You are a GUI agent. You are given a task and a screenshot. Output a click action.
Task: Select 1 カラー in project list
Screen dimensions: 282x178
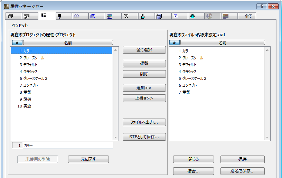[x=62, y=51]
